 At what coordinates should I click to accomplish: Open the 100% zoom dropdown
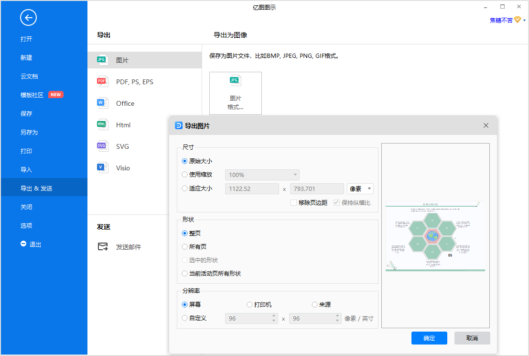pos(262,175)
